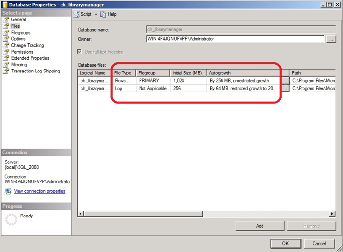Click the logical name in the Rows row
The height and width of the screenshot is (252, 343).
point(95,81)
